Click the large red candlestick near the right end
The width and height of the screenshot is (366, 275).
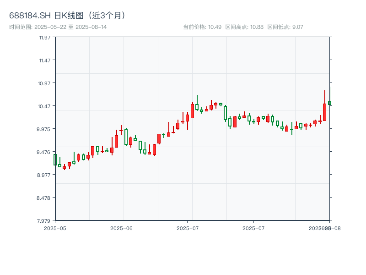[324, 112]
